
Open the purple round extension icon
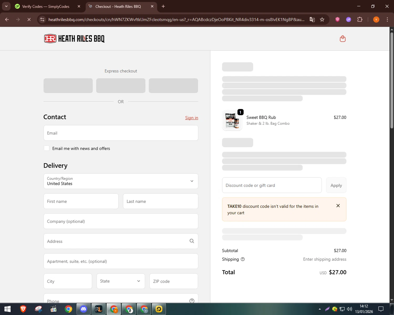(x=349, y=19)
